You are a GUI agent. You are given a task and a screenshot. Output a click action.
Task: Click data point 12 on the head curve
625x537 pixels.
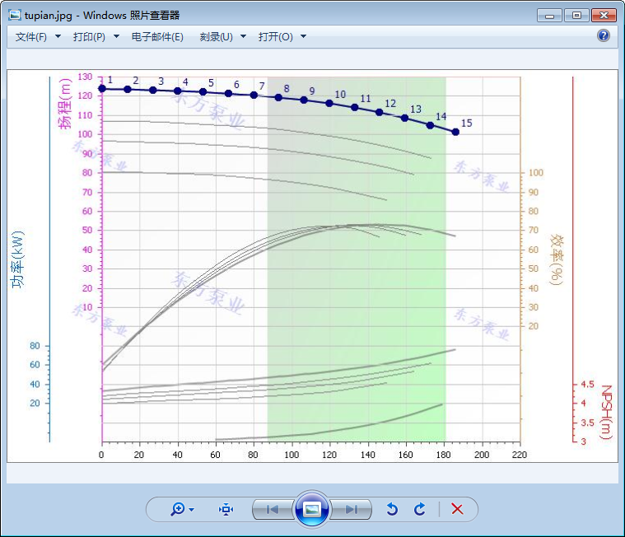coord(379,112)
